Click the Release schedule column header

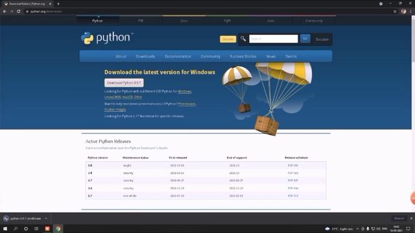pyautogui.click(x=296, y=157)
